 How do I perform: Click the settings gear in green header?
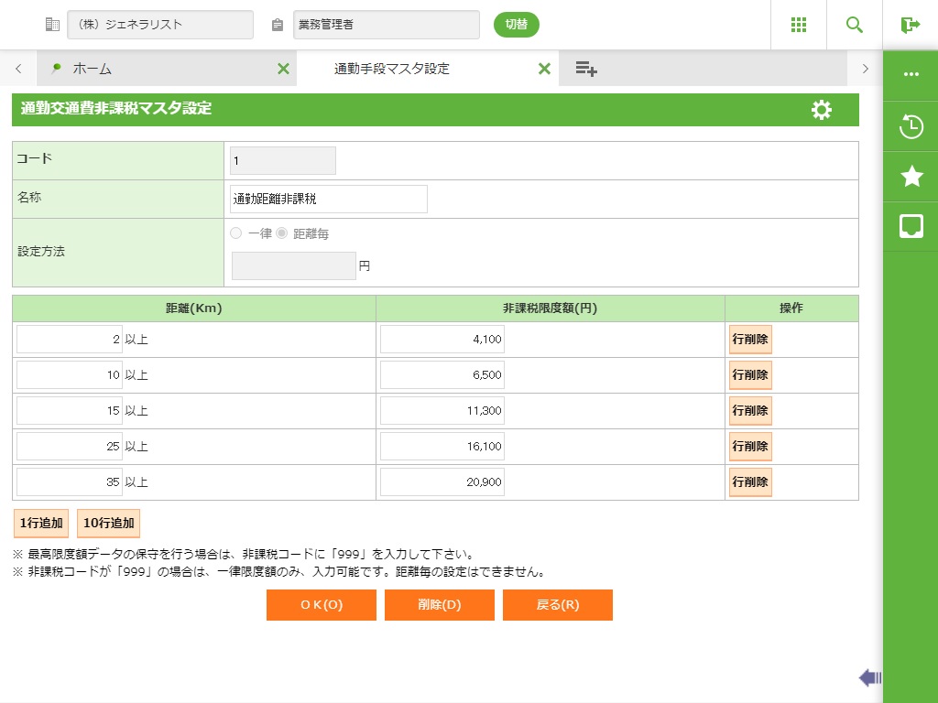coord(822,110)
